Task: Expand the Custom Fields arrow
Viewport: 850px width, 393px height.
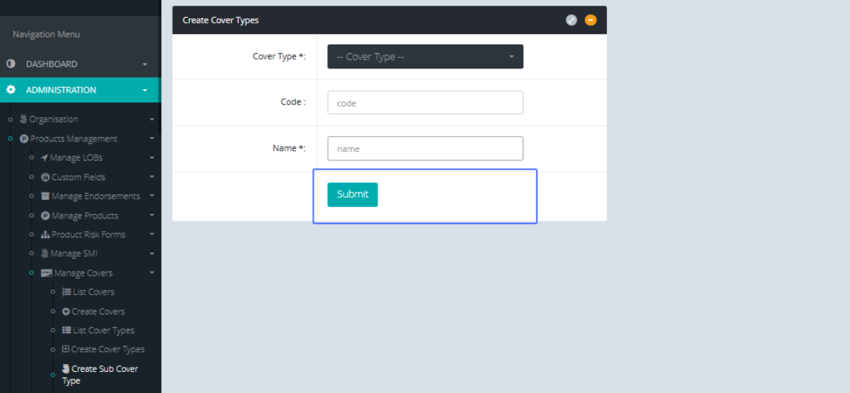Action: (152, 177)
